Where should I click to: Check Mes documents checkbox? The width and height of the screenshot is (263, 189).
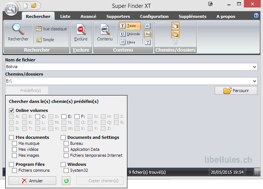click(x=11, y=137)
